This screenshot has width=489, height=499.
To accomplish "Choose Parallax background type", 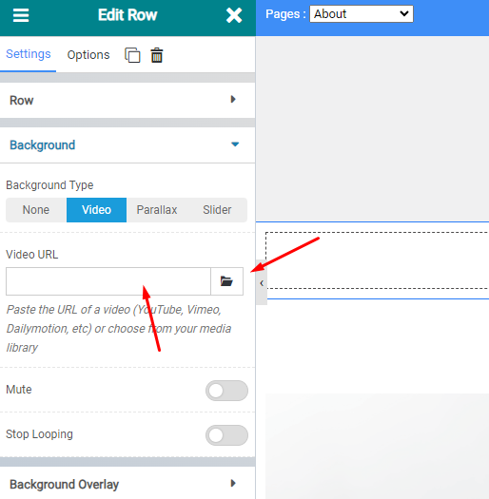I will point(157,210).
